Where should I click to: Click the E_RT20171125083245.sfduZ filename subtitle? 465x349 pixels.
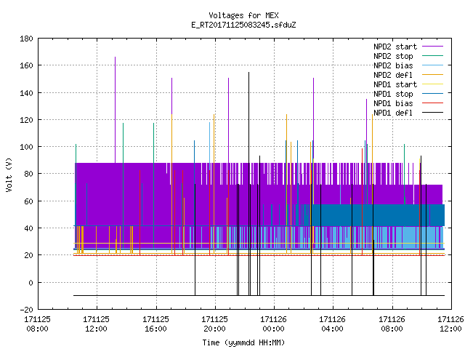click(x=243, y=25)
